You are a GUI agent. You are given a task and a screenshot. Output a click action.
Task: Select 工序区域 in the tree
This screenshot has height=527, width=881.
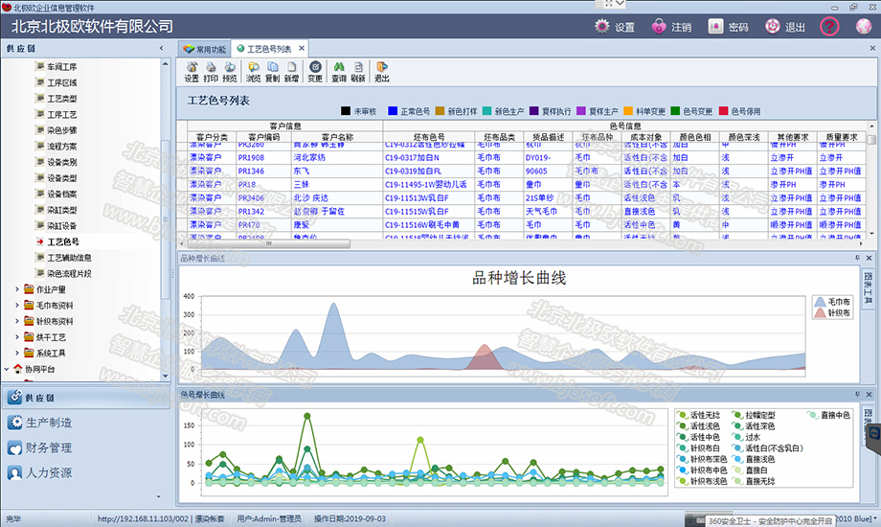pos(62,82)
